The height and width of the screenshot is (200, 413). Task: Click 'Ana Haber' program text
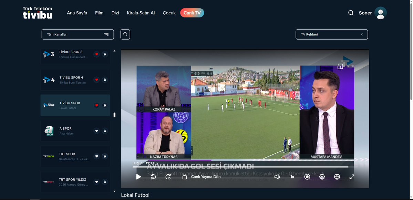click(66, 133)
